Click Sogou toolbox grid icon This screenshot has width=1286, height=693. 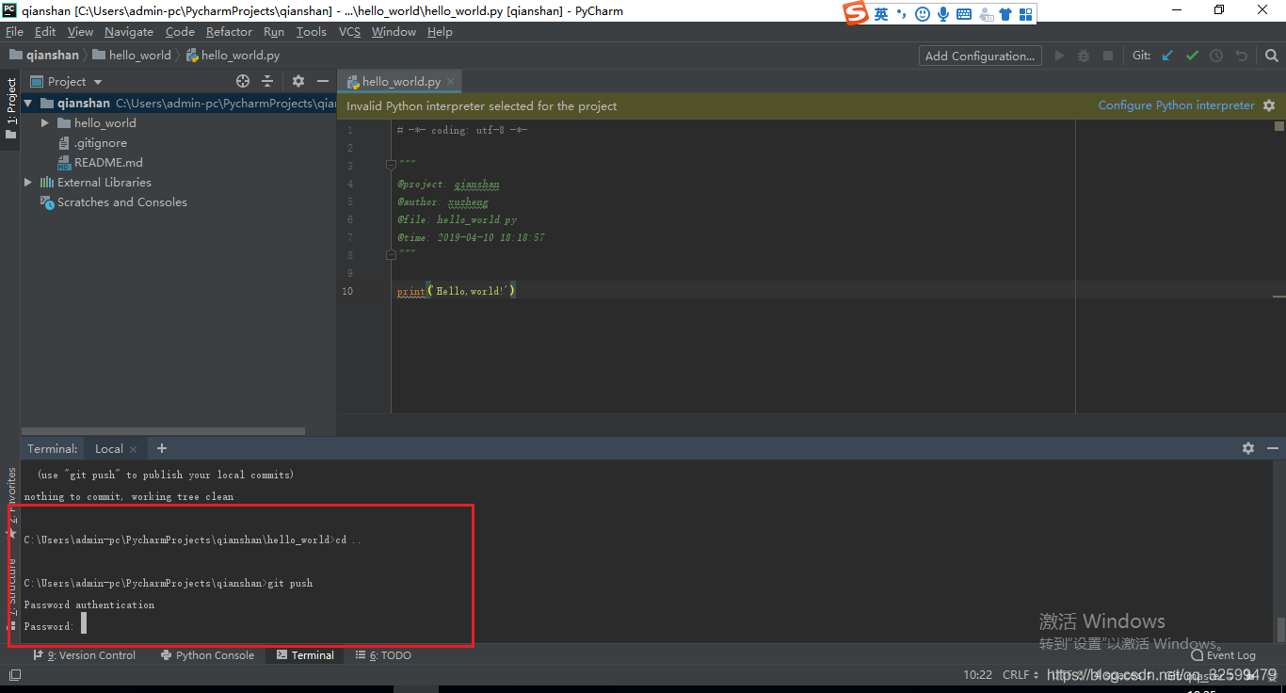1025,14
